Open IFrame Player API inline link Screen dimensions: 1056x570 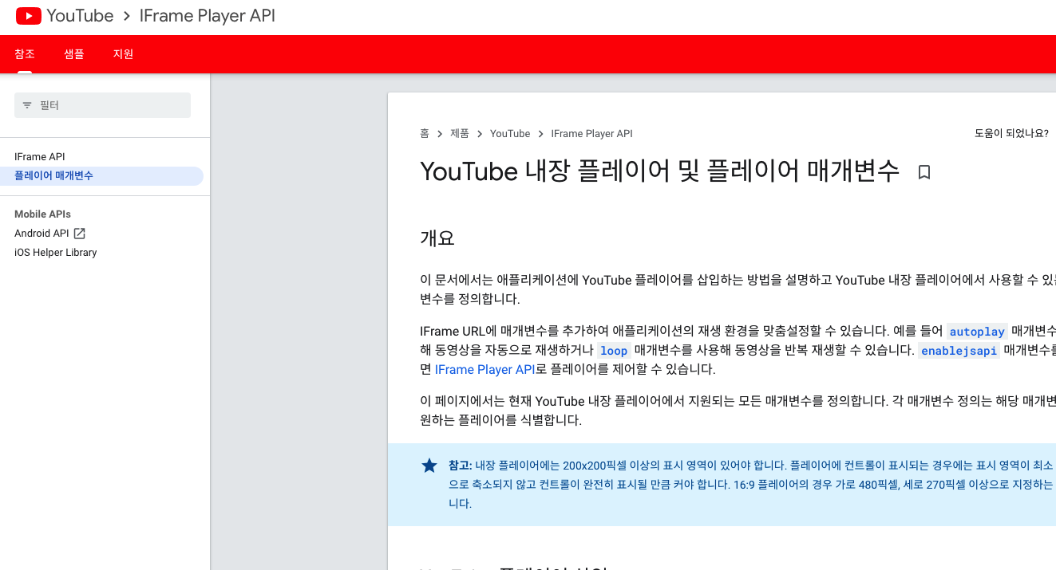coord(485,369)
